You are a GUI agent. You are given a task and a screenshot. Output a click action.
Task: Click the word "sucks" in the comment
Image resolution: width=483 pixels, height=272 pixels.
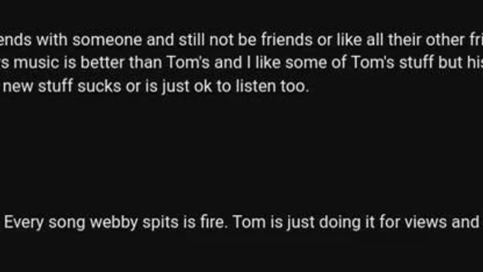pos(100,86)
